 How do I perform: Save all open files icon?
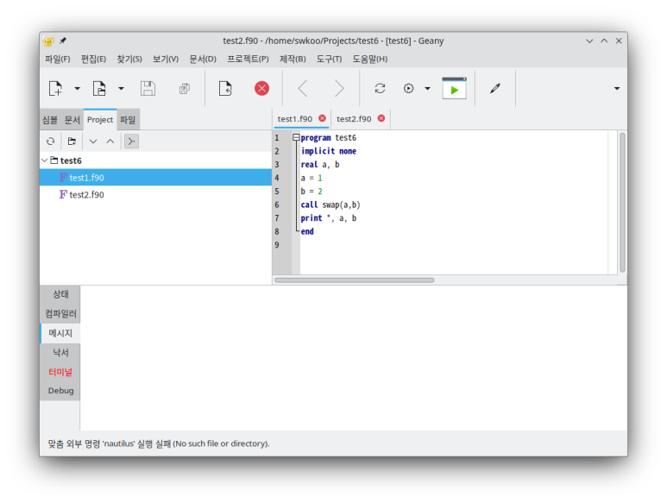point(184,89)
